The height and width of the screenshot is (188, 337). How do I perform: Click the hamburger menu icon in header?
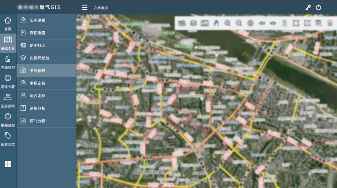click(x=84, y=7)
